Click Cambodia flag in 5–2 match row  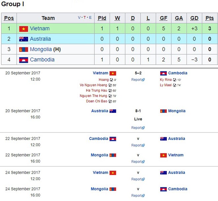point(163,73)
